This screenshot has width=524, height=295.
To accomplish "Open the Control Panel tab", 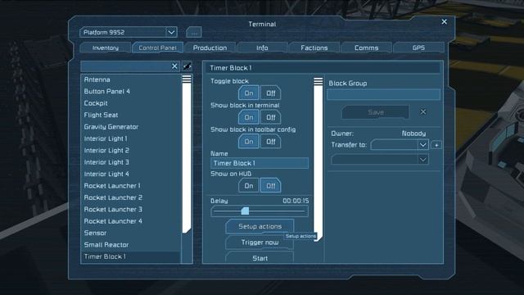I will pyautogui.click(x=157, y=48).
